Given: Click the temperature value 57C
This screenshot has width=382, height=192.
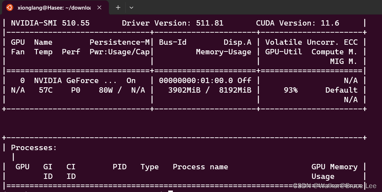Looking at the screenshot, I should 46,90.
